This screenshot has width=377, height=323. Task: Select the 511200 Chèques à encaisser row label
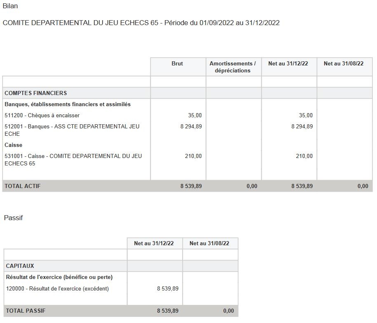pyautogui.click(x=42, y=116)
